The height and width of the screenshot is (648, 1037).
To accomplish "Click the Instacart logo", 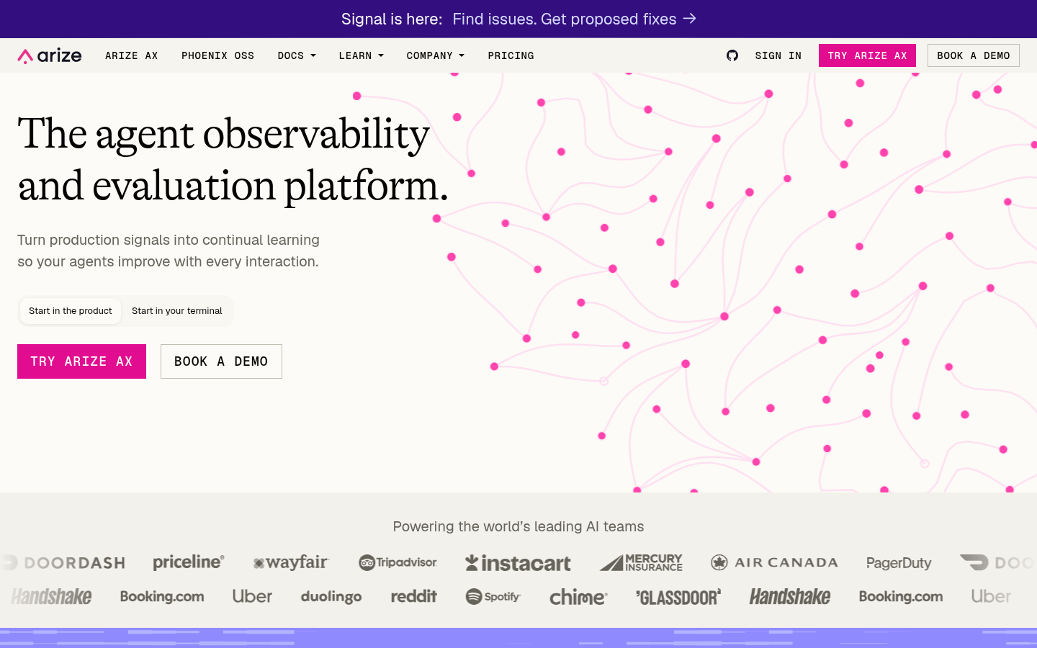I will 518,562.
